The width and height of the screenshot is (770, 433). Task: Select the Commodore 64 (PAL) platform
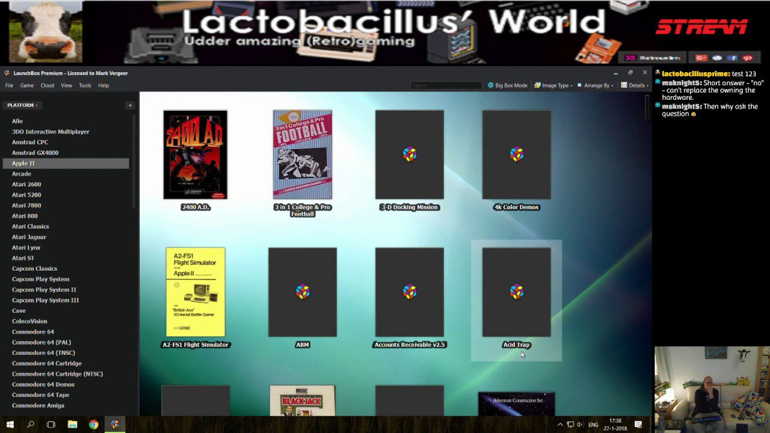[x=66, y=342]
